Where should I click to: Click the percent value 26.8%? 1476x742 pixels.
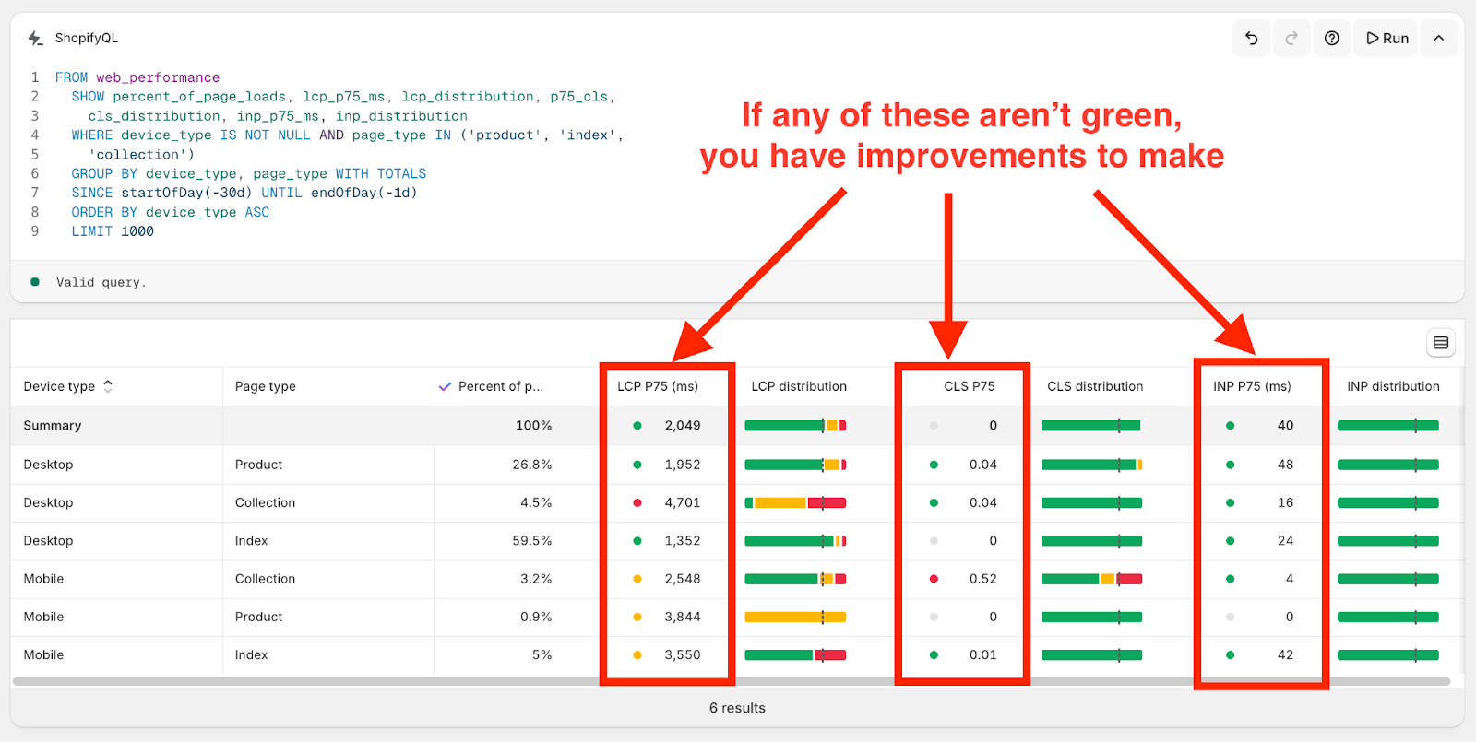pos(532,465)
